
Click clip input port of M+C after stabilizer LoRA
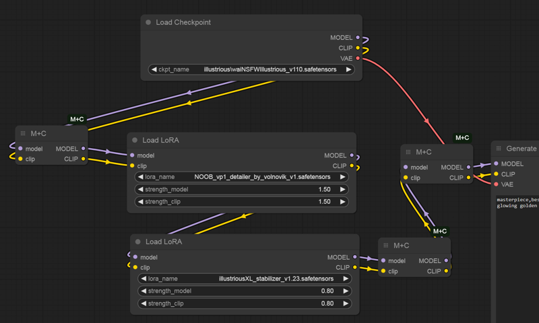pos(383,271)
